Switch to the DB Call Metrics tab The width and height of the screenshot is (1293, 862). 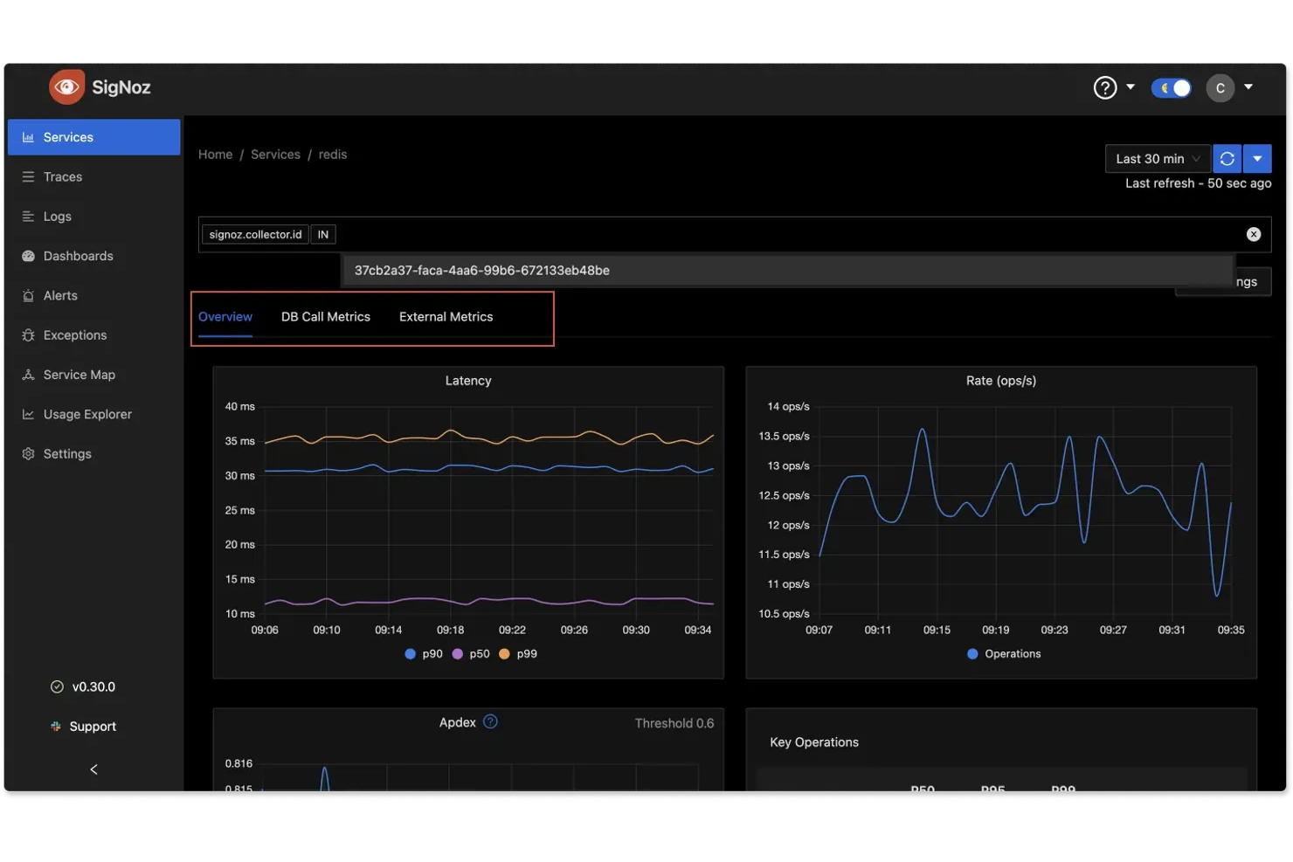tap(325, 316)
